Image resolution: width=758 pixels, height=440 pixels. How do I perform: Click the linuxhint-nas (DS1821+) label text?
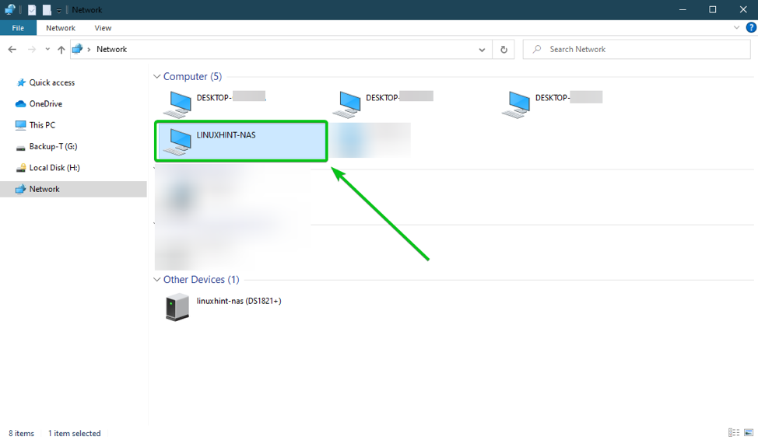[239, 301]
